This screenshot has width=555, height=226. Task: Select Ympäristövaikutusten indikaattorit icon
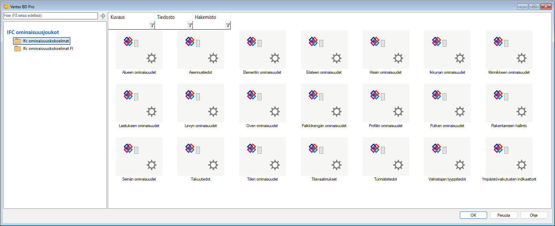pyautogui.click(x=509, y=156)
